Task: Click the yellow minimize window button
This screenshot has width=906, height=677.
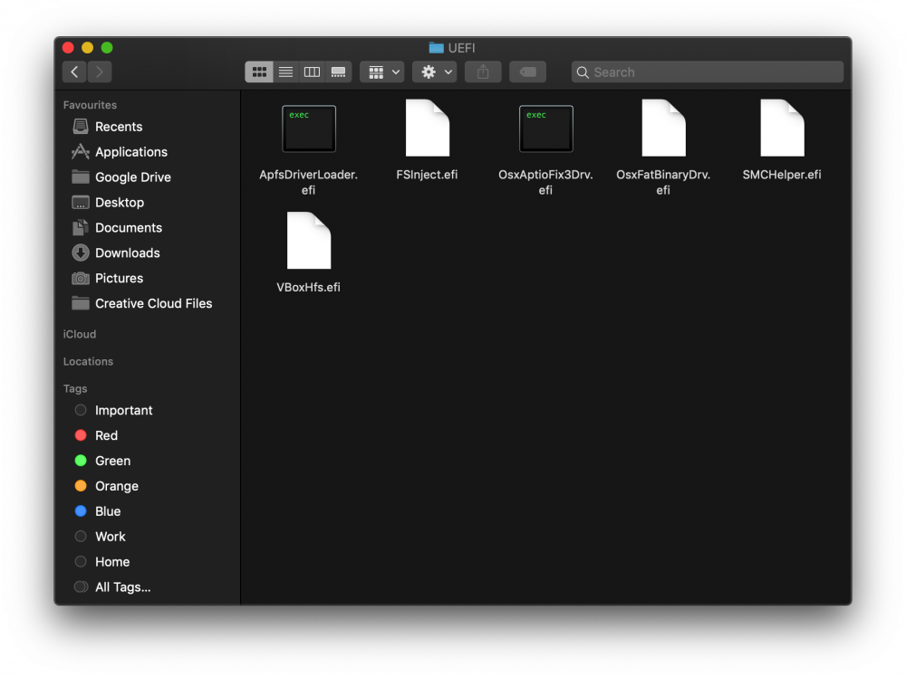Action: tap(87, 48)
